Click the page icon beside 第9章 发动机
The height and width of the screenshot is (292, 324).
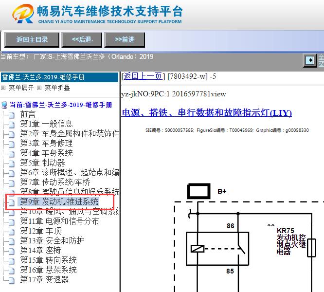(12, 202)
